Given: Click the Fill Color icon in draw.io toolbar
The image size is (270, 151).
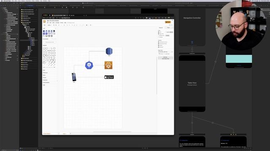Looking at the screenshot, I should [x=72, y=25].
